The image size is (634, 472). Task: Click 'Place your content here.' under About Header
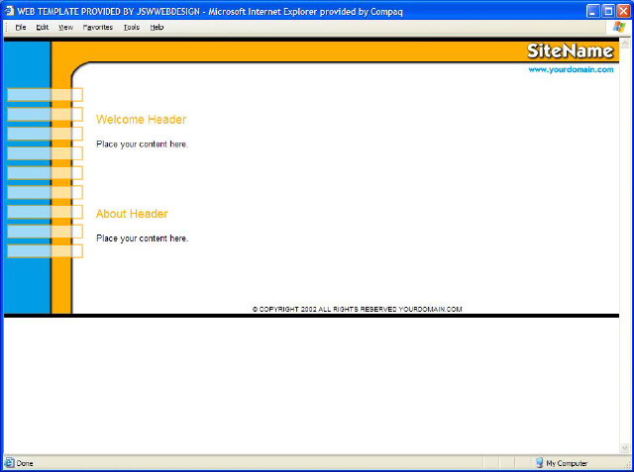coord(143,238)
